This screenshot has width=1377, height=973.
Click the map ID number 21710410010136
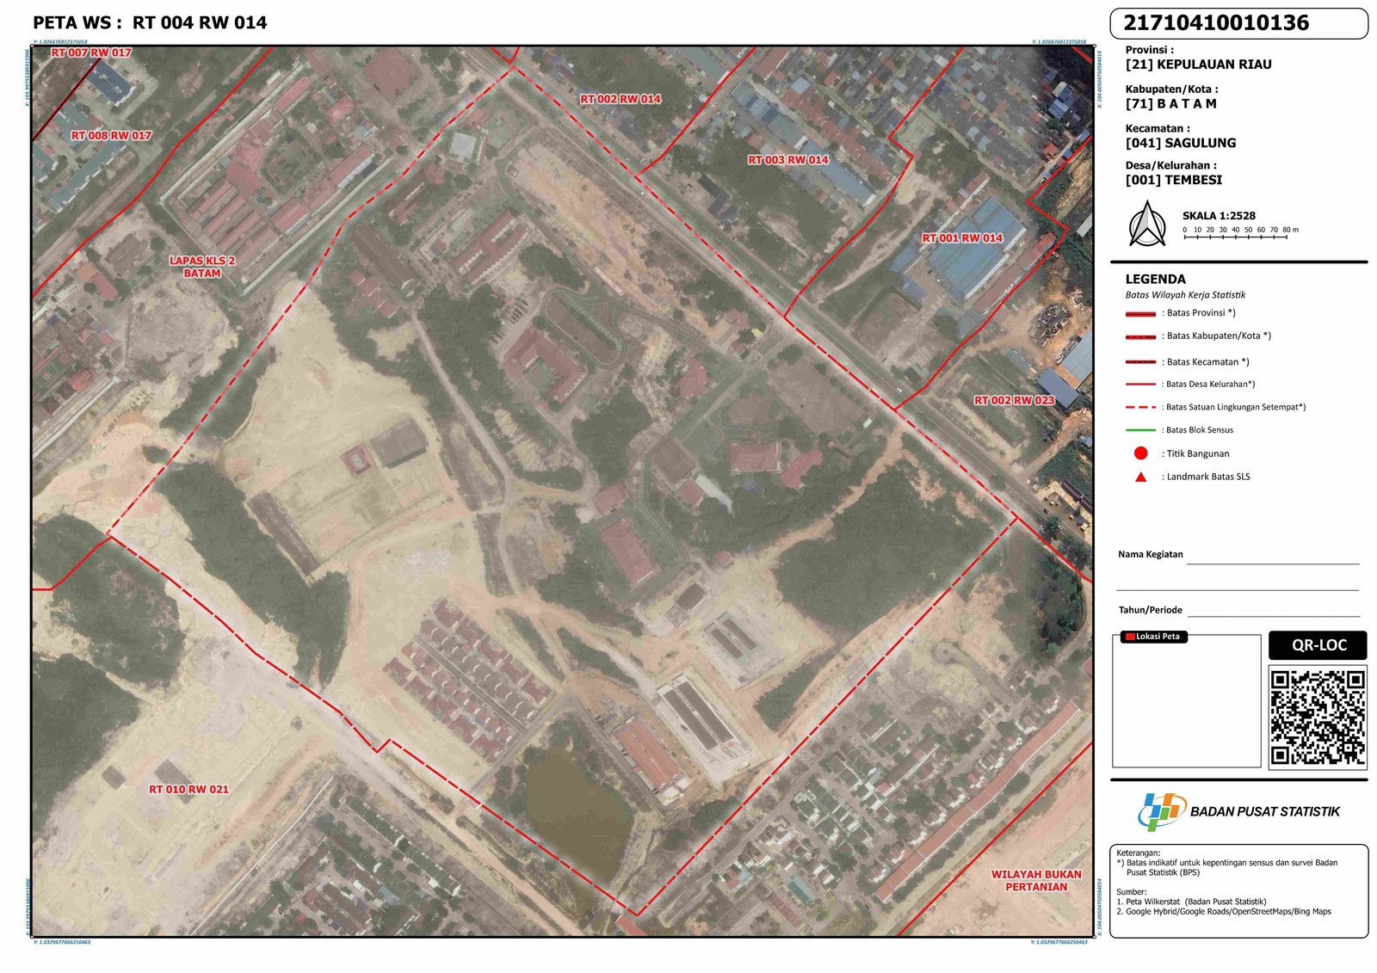pos(1217,23)
